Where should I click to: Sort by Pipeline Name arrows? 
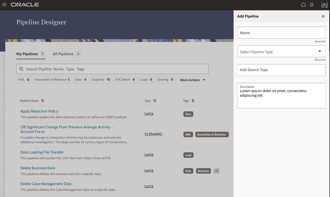43,101
